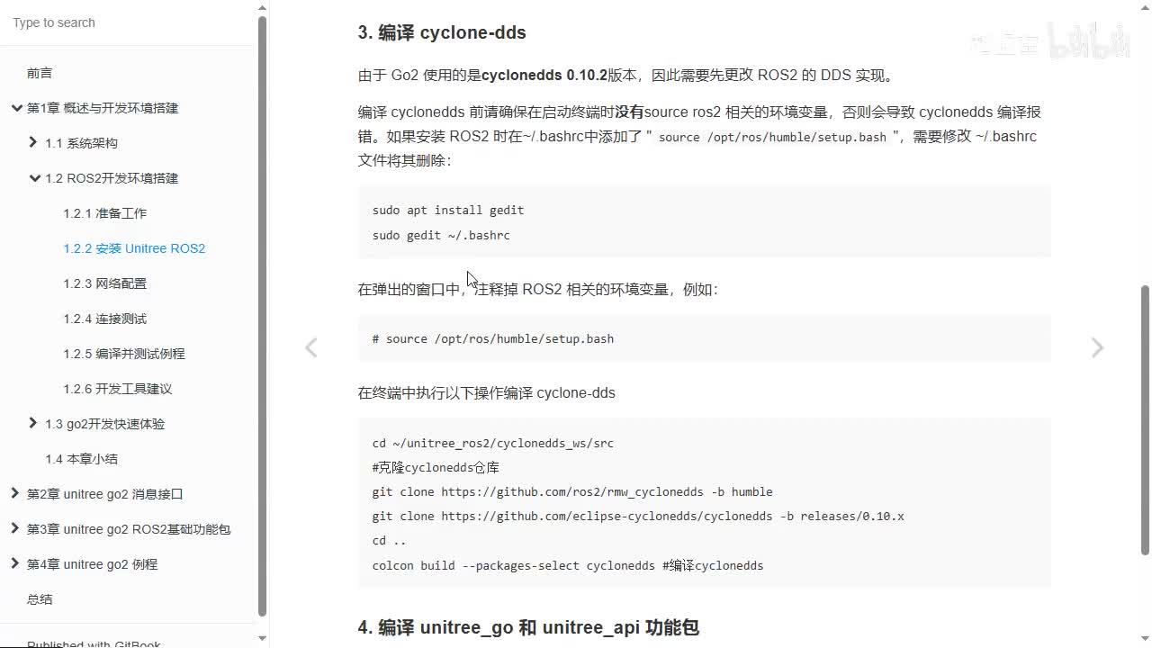Click the colcon build --packages-select cyclonedds line

click(568, 565)
